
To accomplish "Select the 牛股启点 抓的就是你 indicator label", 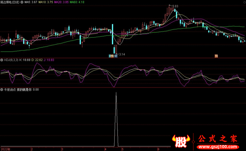I will (x=18, y=90).
